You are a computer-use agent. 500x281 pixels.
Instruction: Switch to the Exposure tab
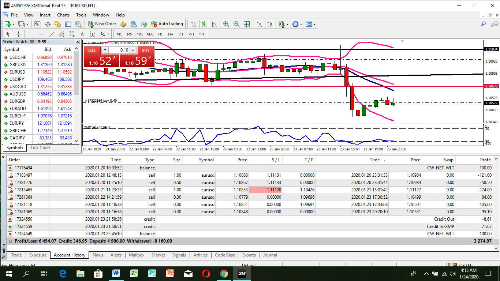pyautogui.click(x=38, y=255)
